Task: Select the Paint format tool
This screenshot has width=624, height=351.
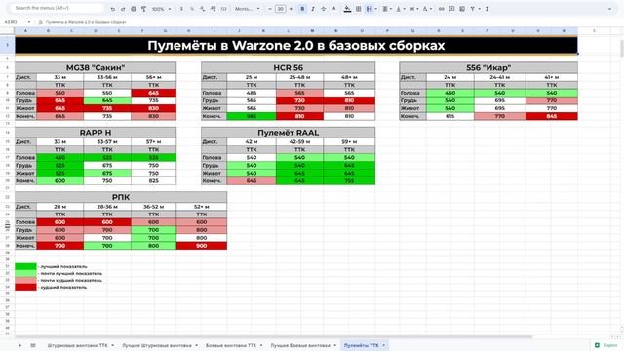Action: (143, 9)
